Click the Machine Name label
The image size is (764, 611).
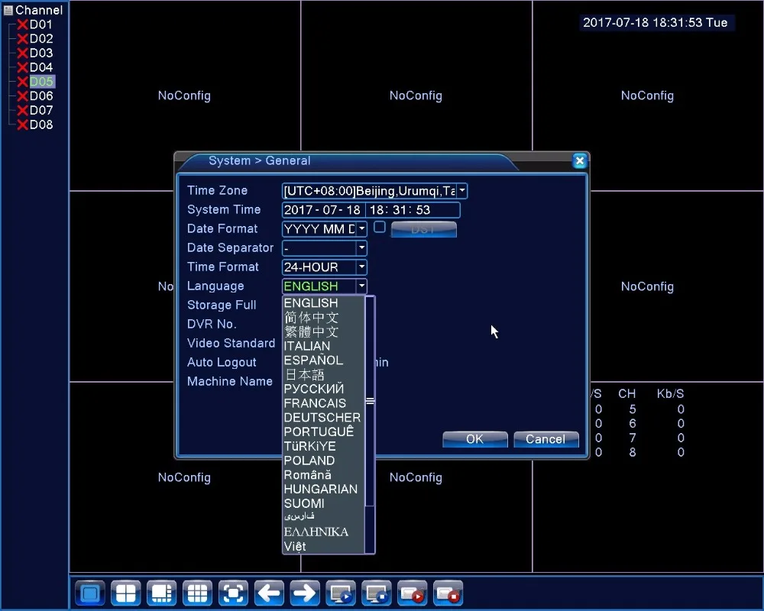point(229,382)
